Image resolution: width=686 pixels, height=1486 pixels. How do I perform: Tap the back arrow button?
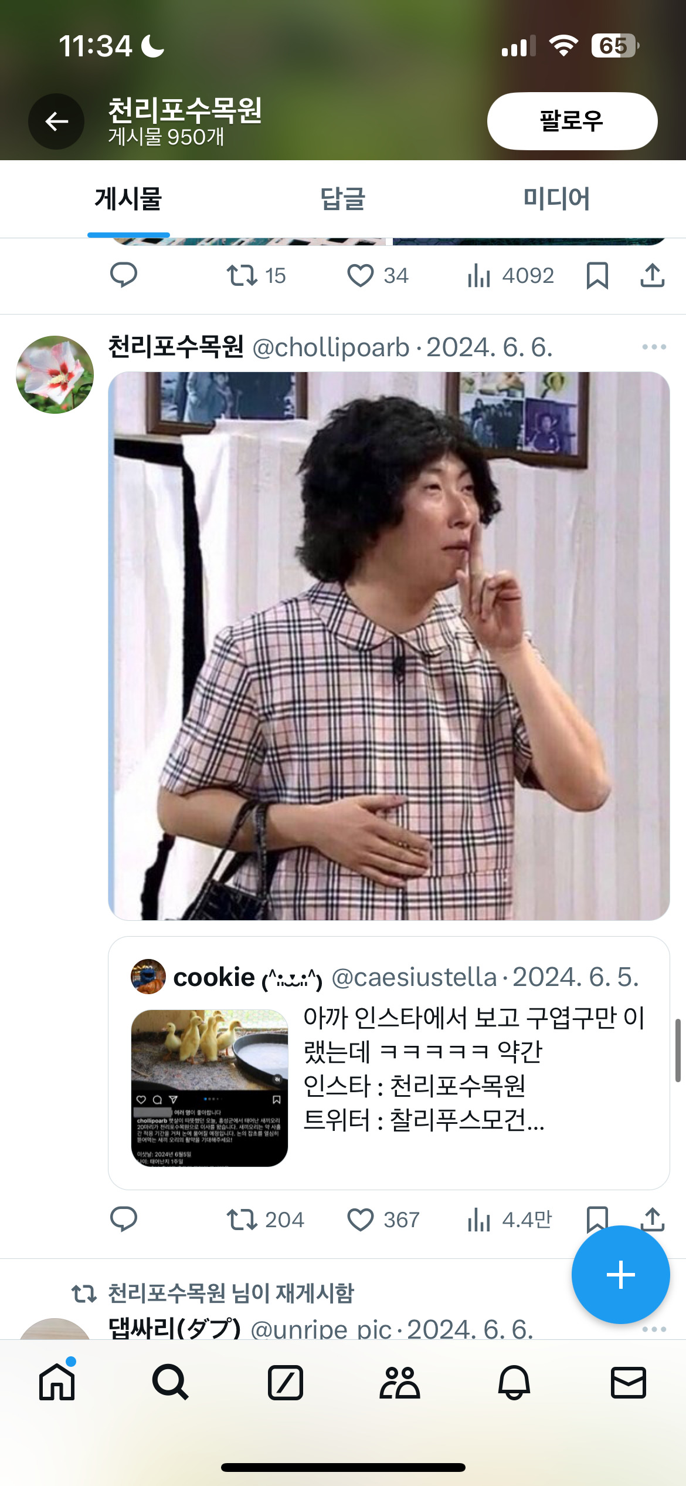56,121
